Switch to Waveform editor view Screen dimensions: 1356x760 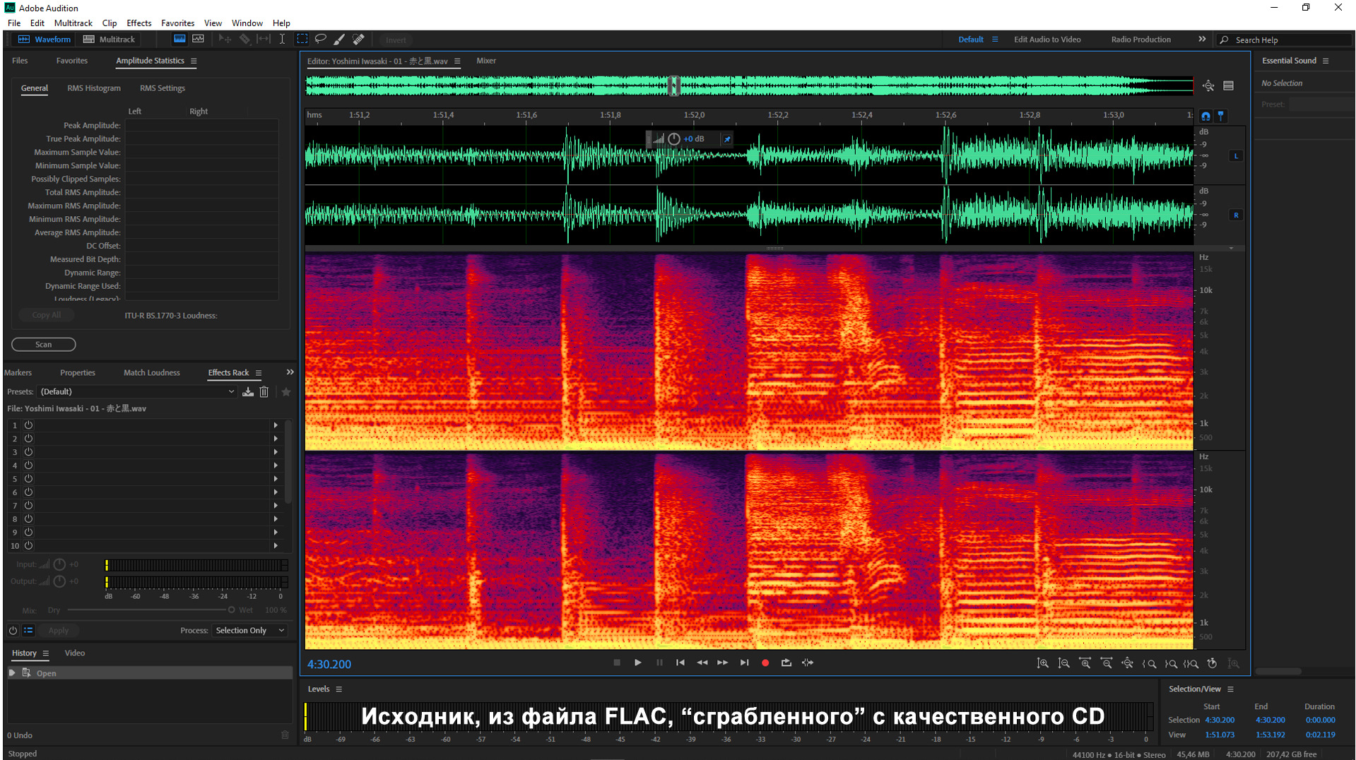(45, 40)
